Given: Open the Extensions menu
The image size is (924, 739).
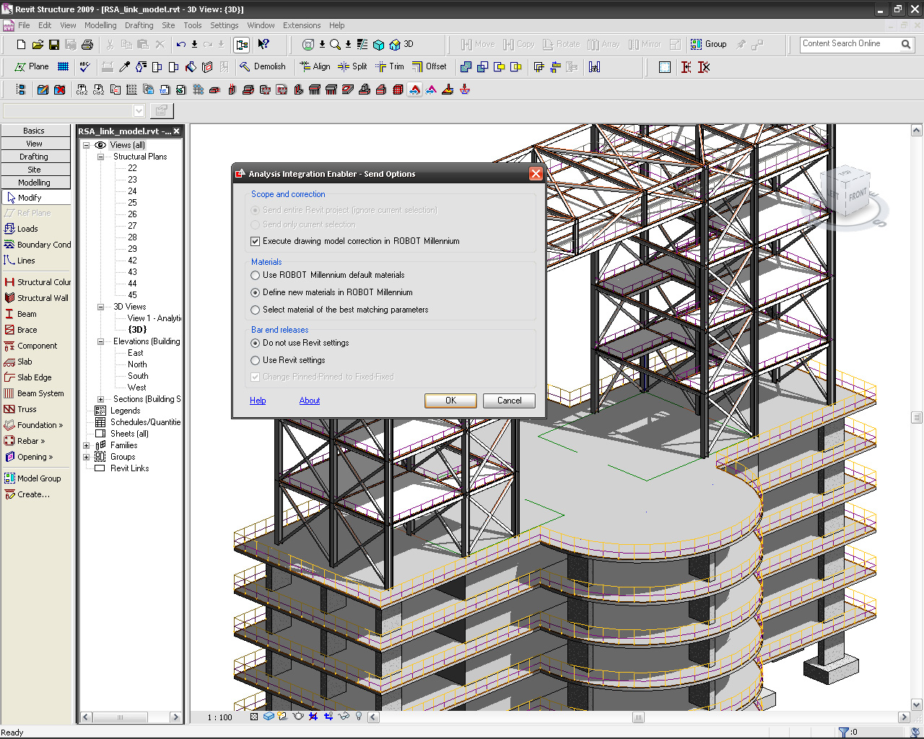Looking at the screenshot, I should tap(302, 25).
